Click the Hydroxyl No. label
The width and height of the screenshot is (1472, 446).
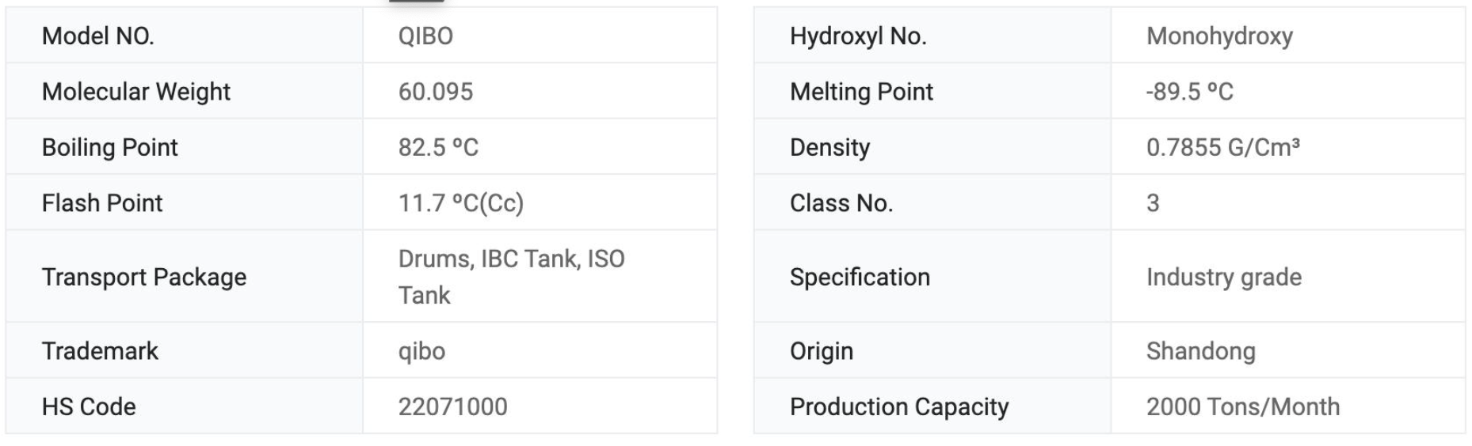(858, 36)
